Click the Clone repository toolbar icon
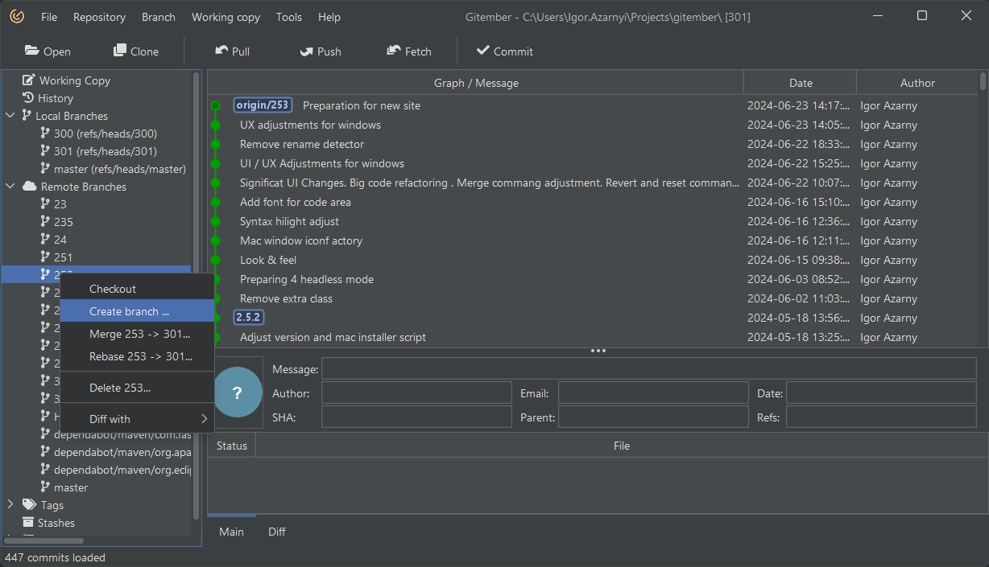The image size is (989, 567). coord(120,51)
